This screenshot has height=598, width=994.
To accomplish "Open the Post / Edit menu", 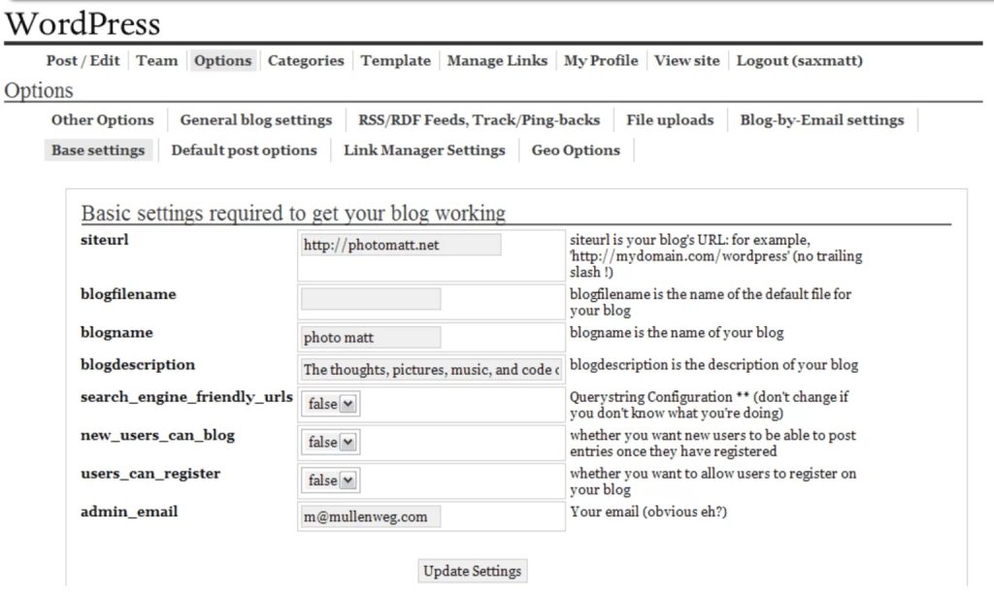I will coord(83,60).
